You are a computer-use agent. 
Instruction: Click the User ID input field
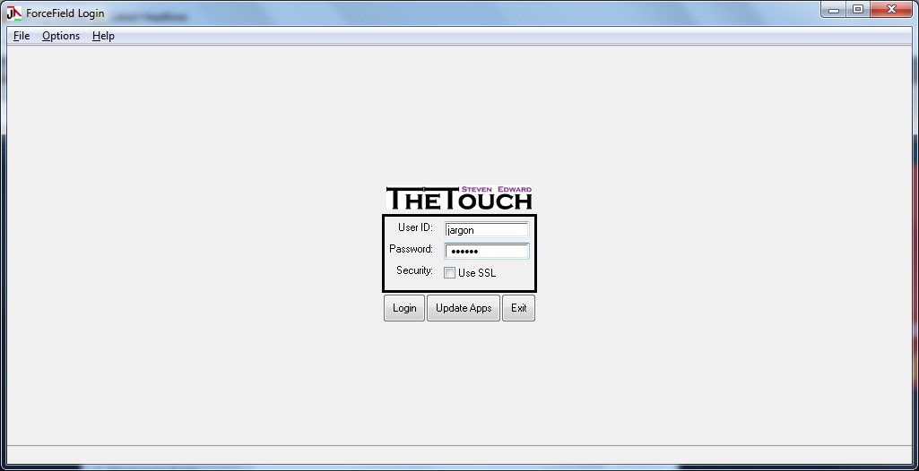click(x=487, y=230)
